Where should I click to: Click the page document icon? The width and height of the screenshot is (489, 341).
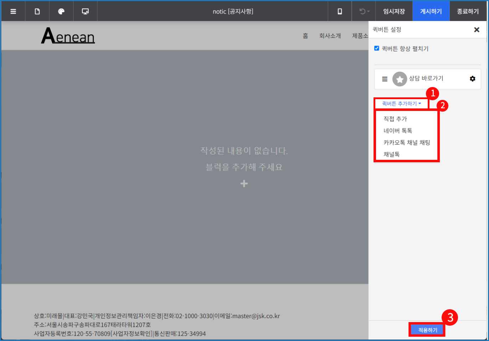(37, 11)
